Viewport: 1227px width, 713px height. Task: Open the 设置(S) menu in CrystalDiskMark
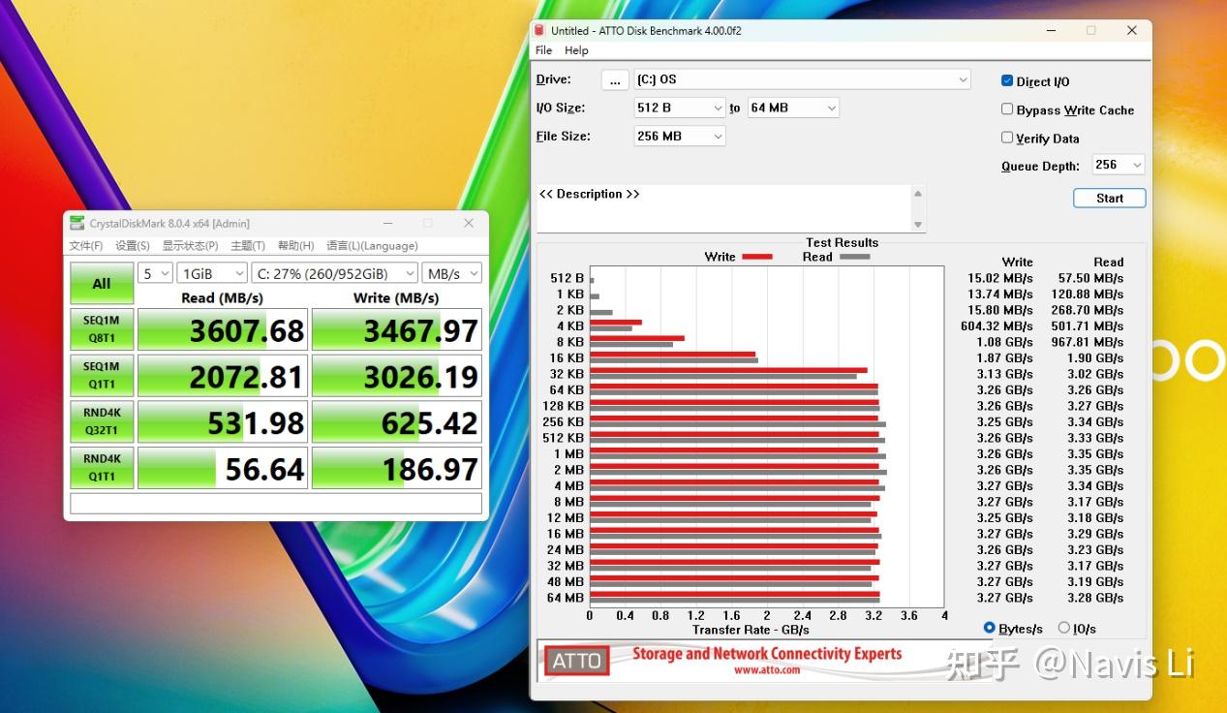[x=133, y=246]
